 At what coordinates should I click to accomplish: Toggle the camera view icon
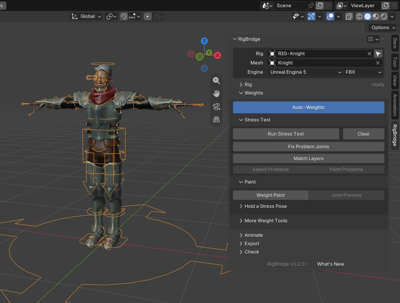click(x=216, y=106)
